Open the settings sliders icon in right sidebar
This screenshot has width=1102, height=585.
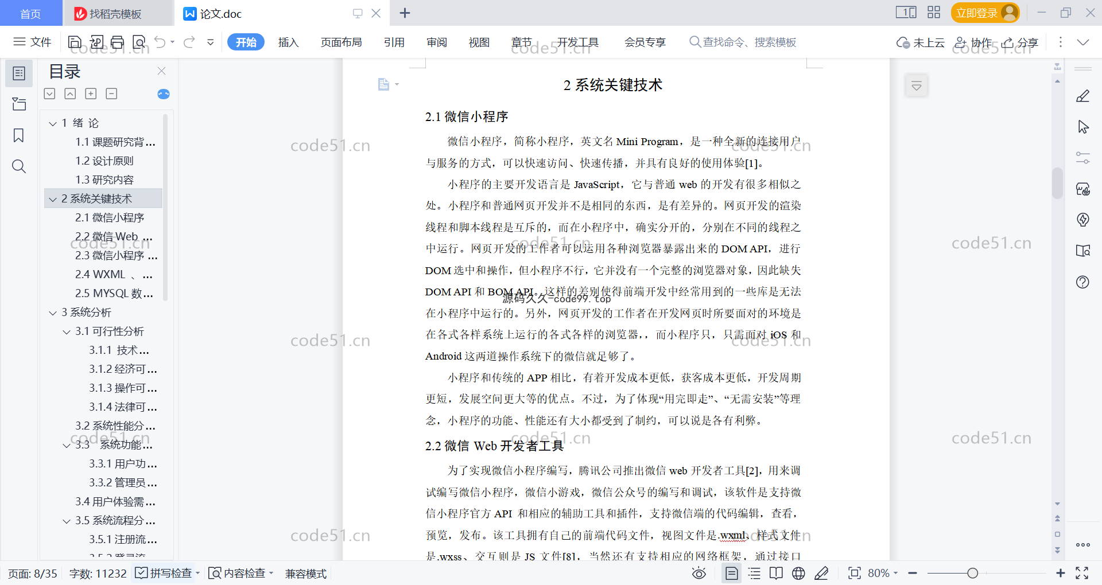point(1083,158)
